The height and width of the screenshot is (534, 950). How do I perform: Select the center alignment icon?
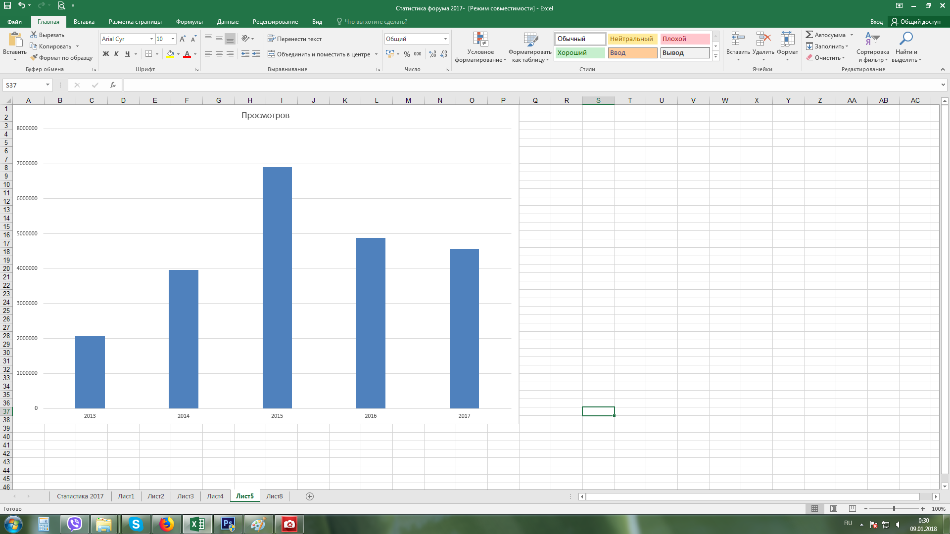coord(219,54)
